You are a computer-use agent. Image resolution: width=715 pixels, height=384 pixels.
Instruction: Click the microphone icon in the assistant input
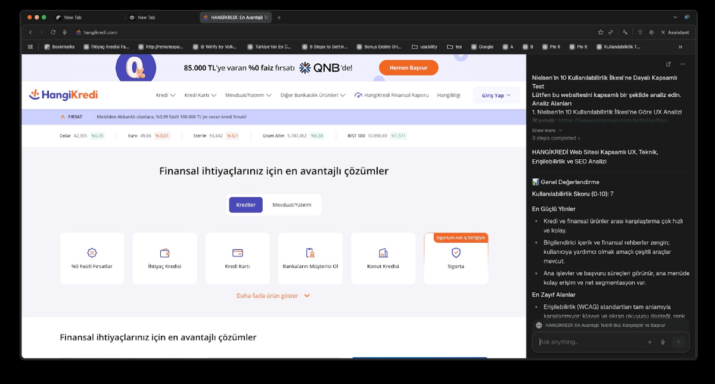coord(663,342)
